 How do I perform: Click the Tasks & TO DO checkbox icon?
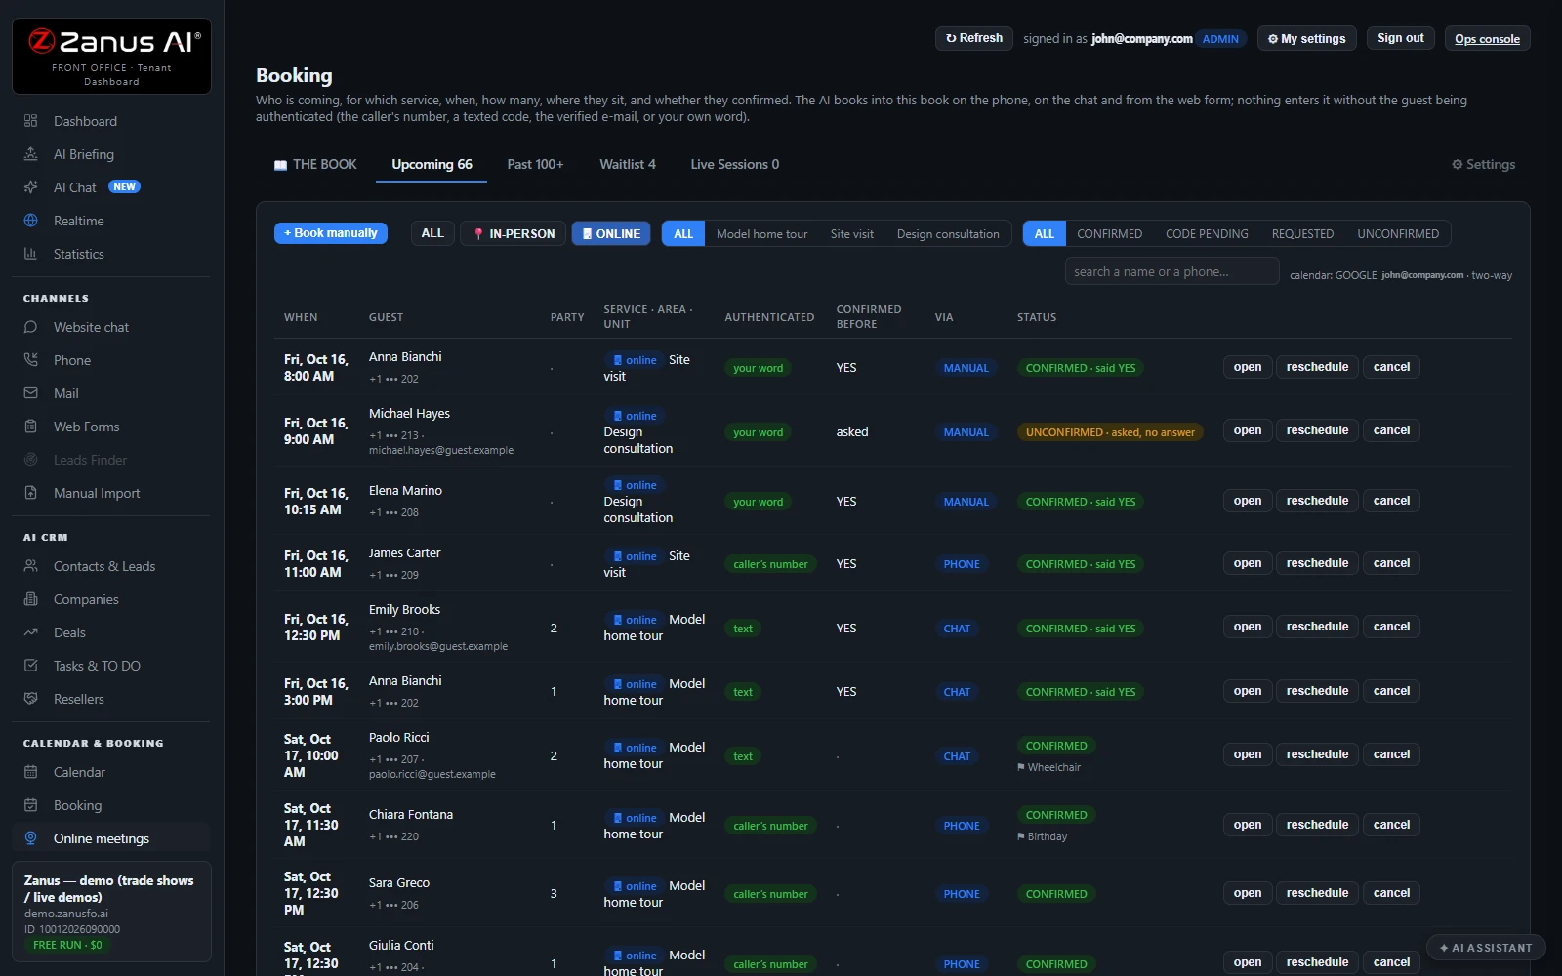coord(30,666)
